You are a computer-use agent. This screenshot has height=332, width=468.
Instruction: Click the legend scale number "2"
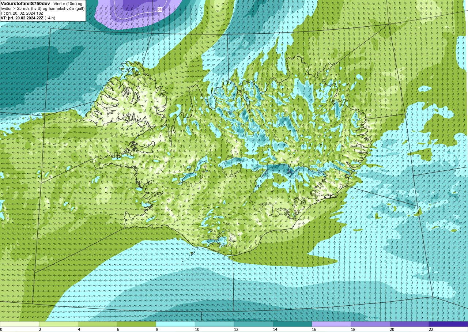[x=40, y=329]
